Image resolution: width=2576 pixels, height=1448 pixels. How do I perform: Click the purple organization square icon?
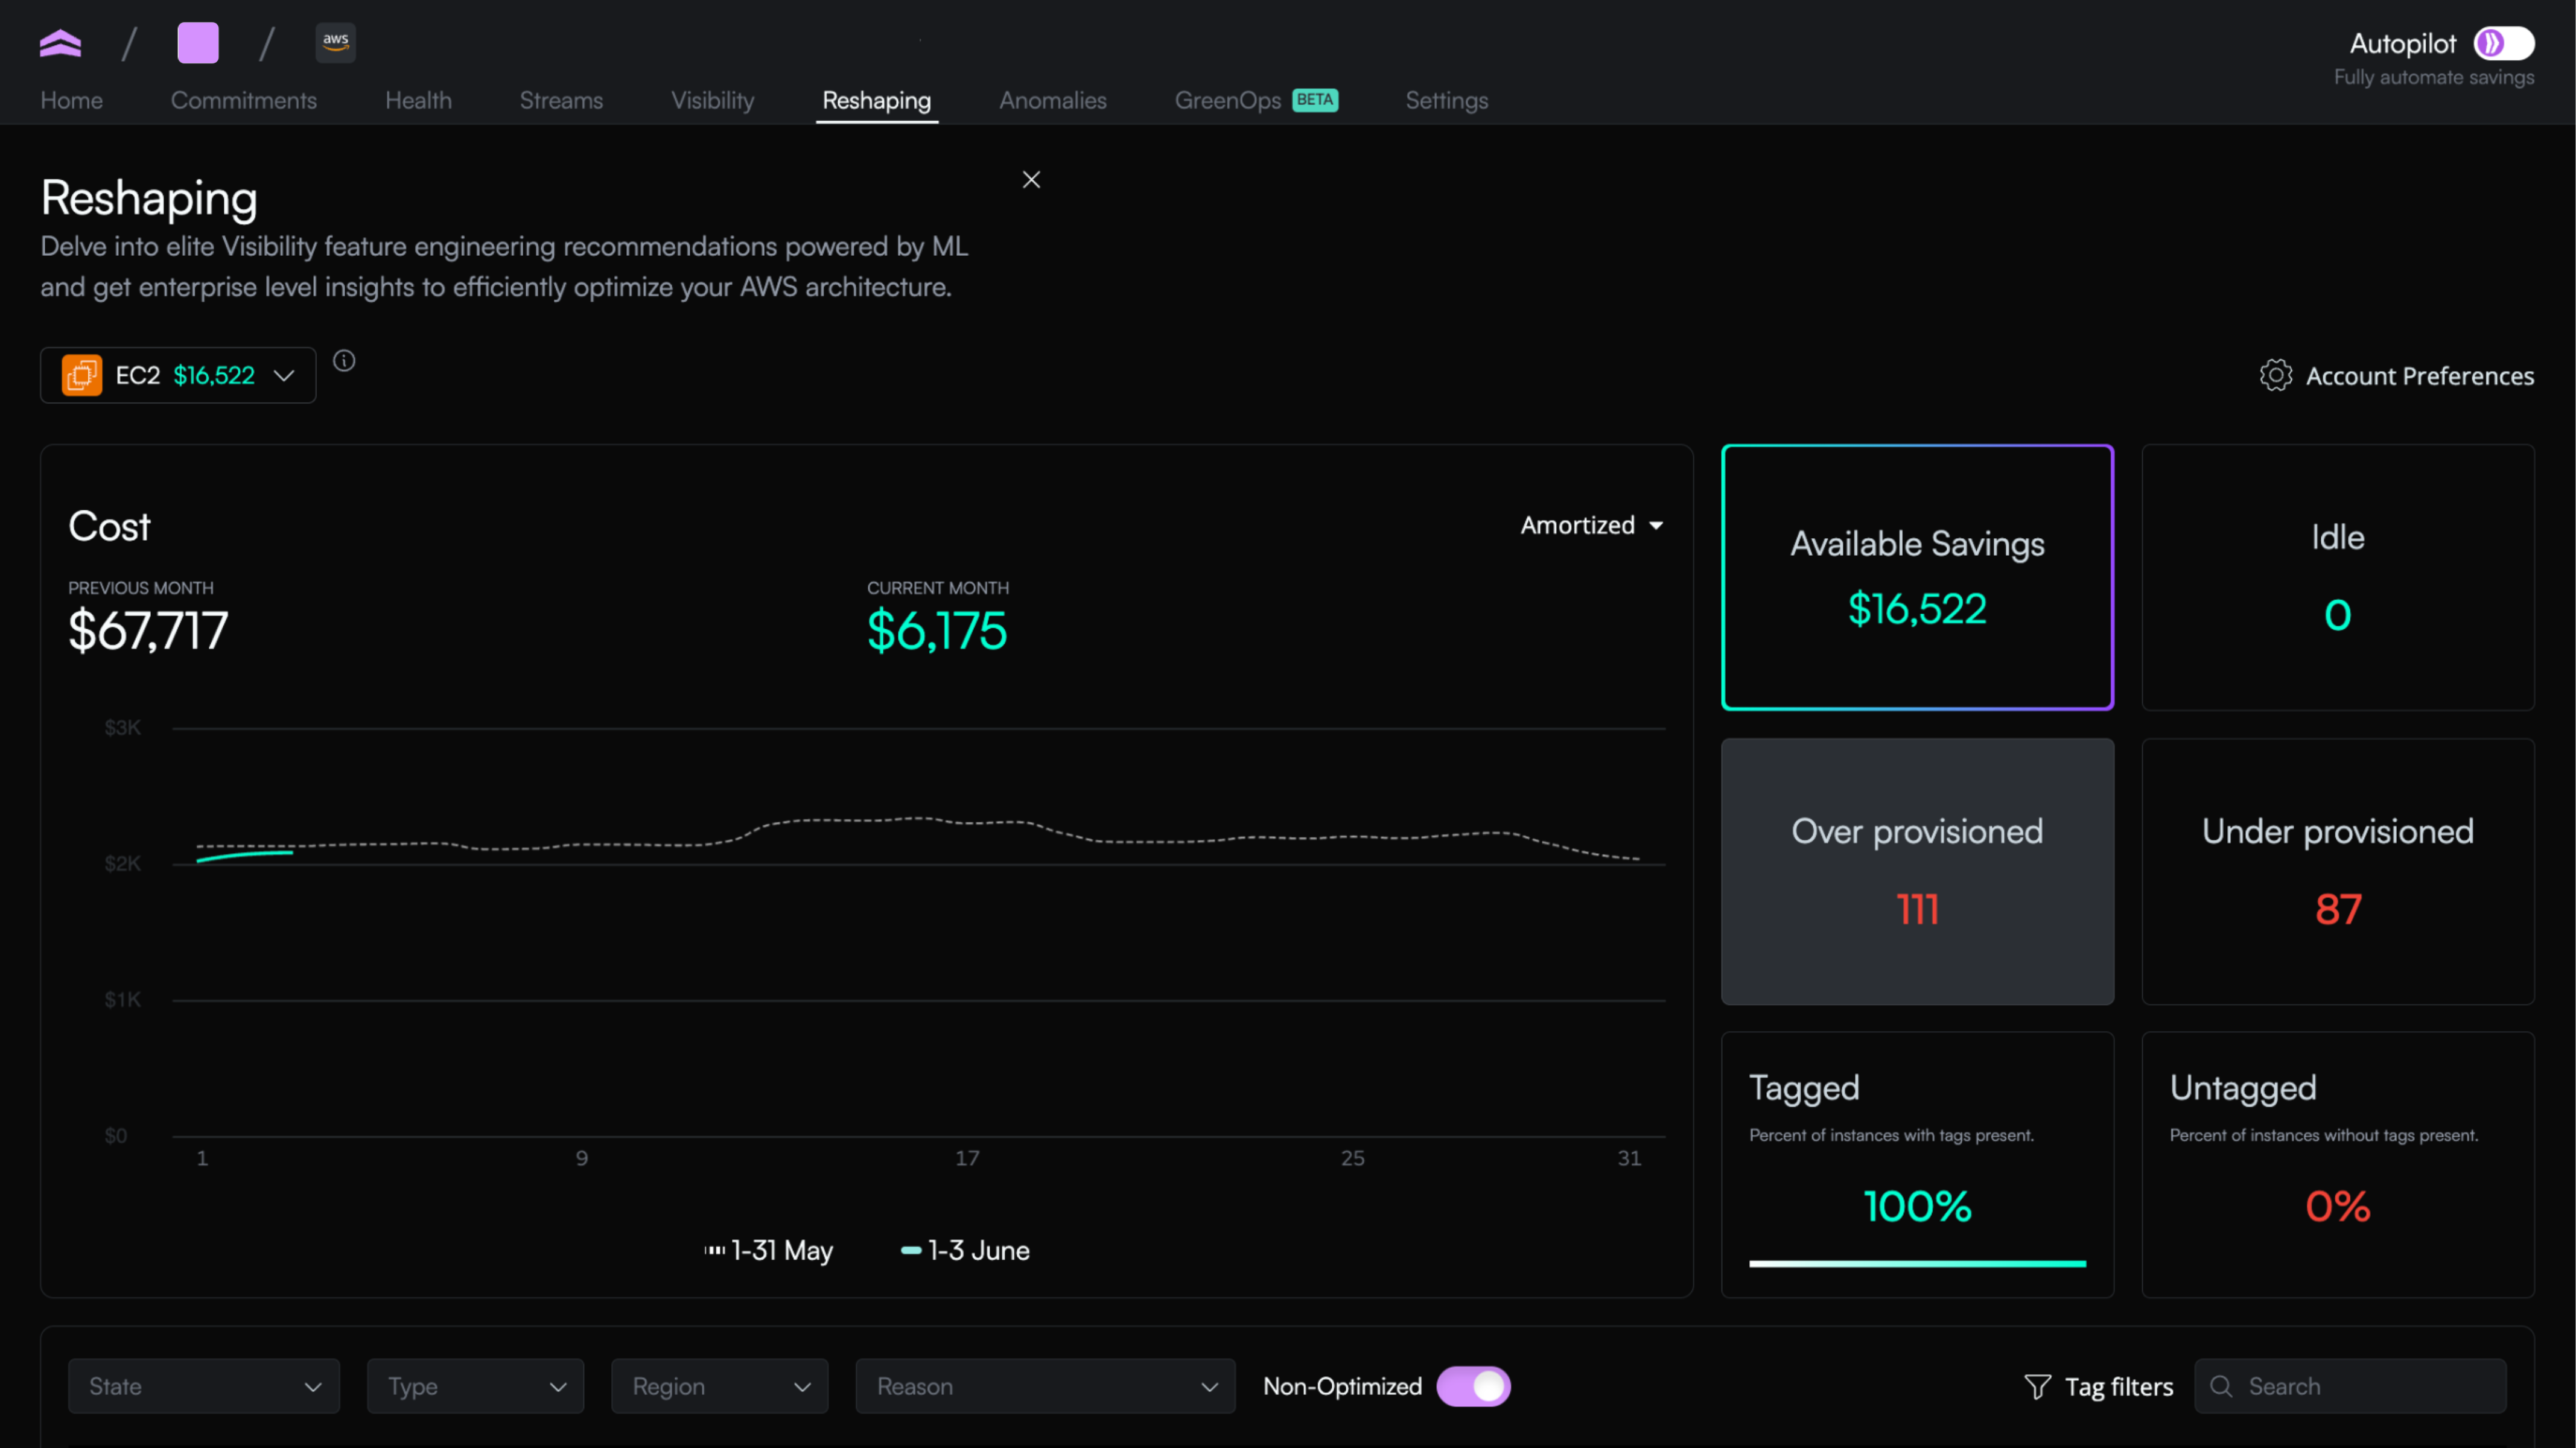[198, 43]
